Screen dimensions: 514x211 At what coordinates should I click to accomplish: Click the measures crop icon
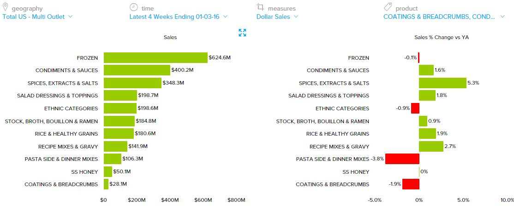(x=260, y=7)
